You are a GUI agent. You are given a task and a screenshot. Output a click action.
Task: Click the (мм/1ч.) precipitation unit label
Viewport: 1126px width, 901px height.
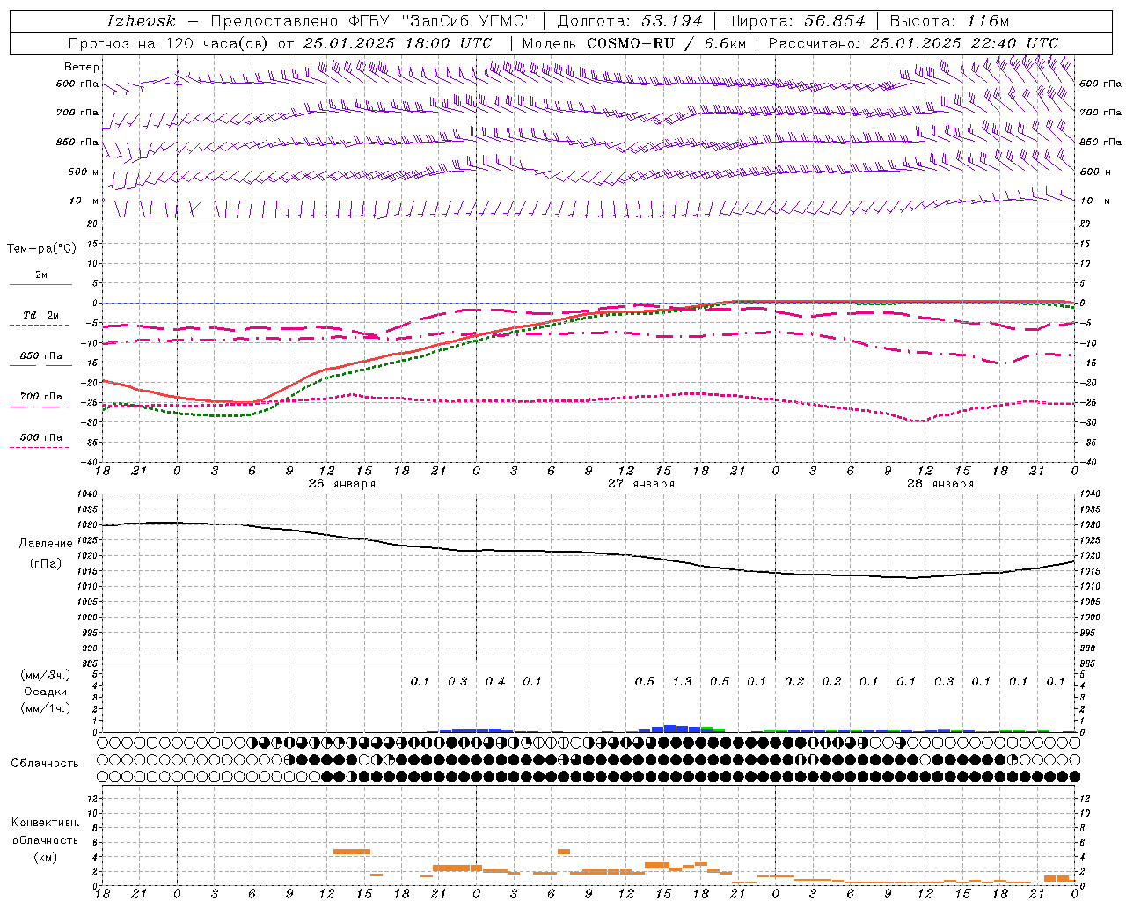(46, 708)
